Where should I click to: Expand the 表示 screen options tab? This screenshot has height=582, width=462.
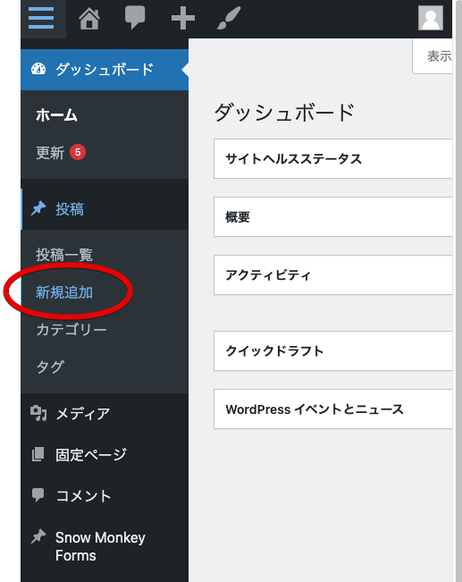click(x=433, y=56)
